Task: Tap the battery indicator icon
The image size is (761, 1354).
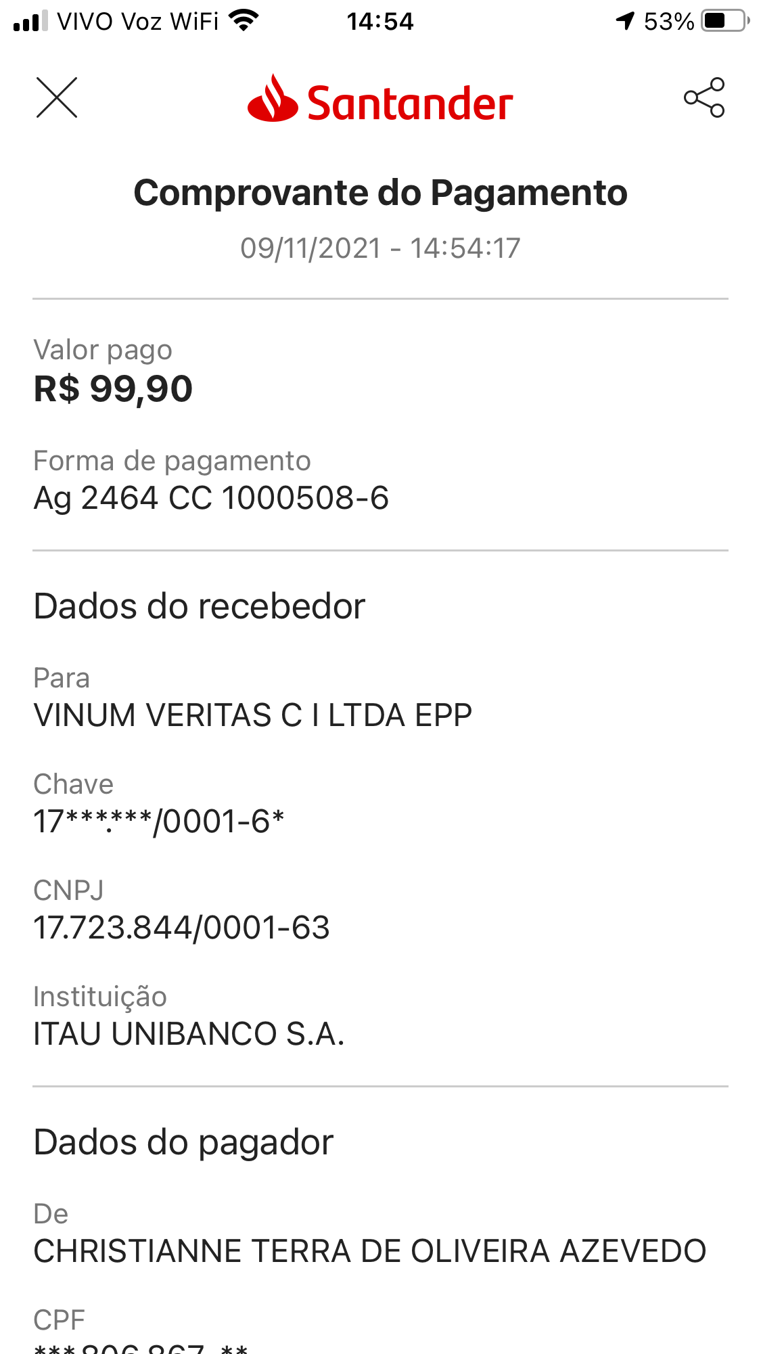Action: coord(724,21)
